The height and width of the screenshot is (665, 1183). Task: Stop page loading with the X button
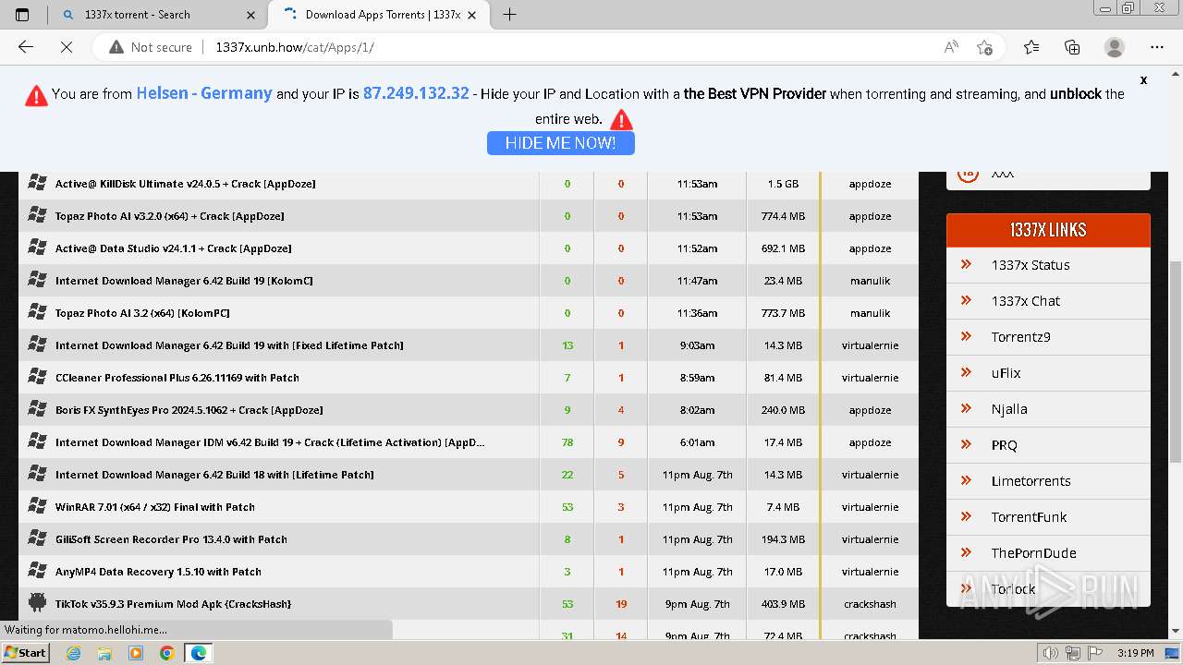(67, 47)
